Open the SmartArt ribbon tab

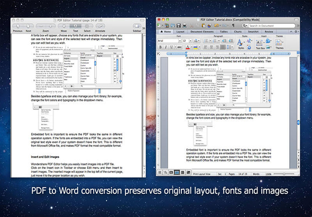point(253,32)
